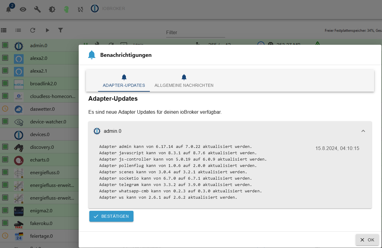Switch instances to the table list view
Screen dimensions: 382x248
pyautogui.click(x=4, y=30)
